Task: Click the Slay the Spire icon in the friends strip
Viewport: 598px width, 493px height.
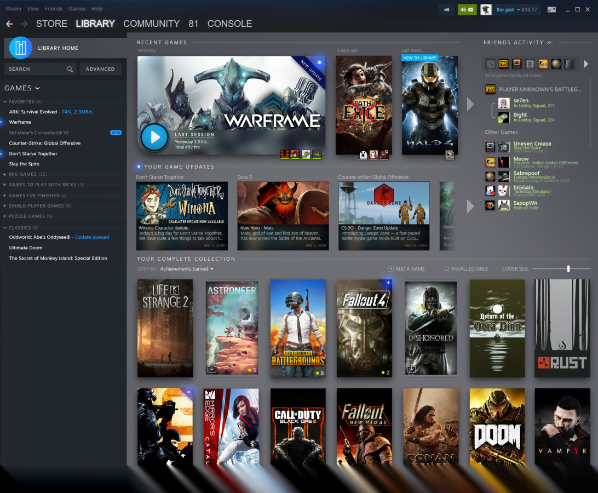Action: coord(517,64)
